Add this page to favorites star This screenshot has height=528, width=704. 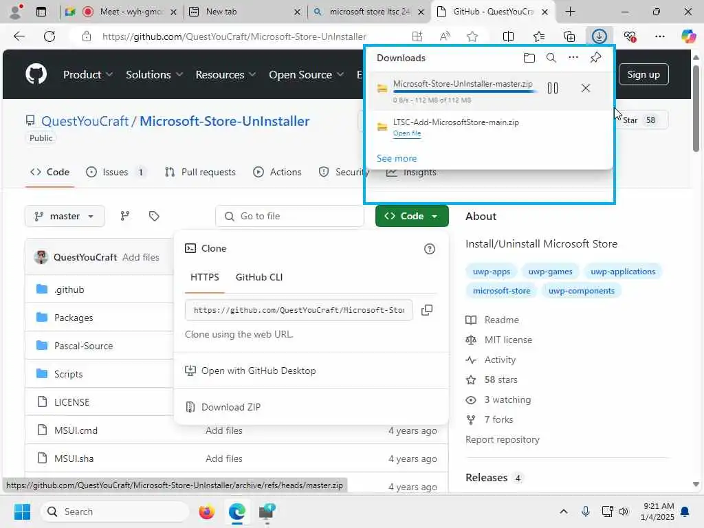pyautogui.click(x=472, y=36)
